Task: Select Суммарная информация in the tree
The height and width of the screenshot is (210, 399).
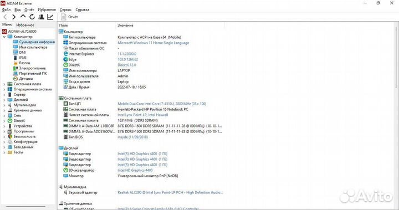Action: (x=34, y=42)
